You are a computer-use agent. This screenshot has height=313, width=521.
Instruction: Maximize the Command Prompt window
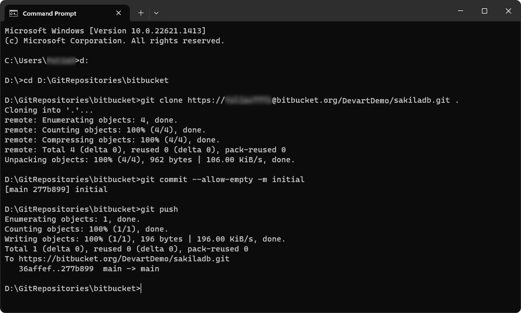click(484, 11)
